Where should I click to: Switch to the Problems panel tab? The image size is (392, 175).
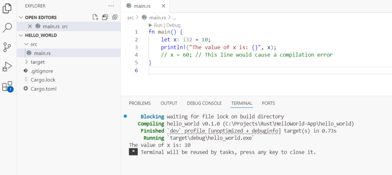coord(140,103)
